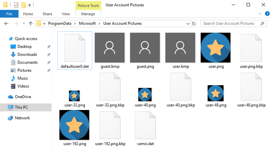Click the Picture Tools contextual tab header
This screenshot has width=271, height=151.
[88, 5]
